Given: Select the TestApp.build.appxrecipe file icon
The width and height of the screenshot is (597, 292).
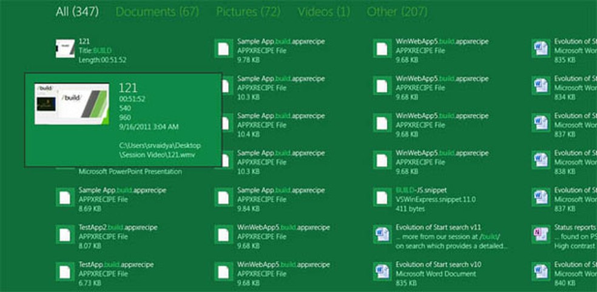Looking at the screenshot, I should [x=65, y=272].
